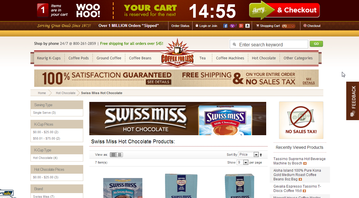The height and width of the screenshot is (198, 359).
Task: Click the orange arrow beside Tassimo Suprema
Action: 305,163
